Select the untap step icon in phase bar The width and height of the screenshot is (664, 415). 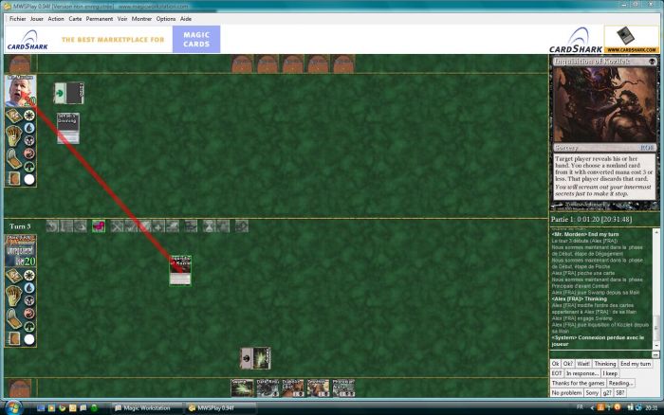coord(52,226)
